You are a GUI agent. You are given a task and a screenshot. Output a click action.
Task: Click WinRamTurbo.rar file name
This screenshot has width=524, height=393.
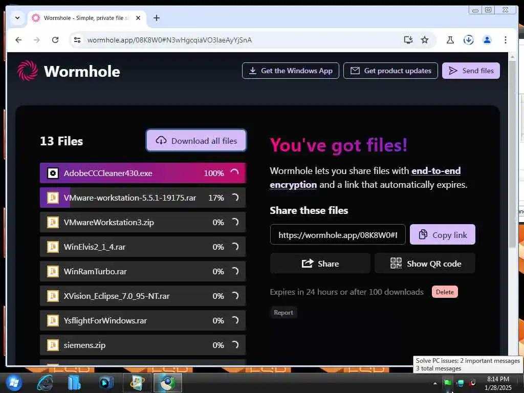95,271
